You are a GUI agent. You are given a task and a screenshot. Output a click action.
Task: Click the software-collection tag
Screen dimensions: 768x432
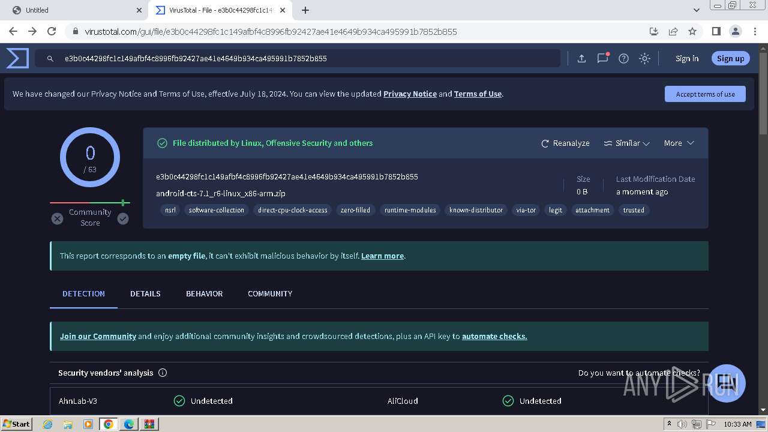click(217, 210)
